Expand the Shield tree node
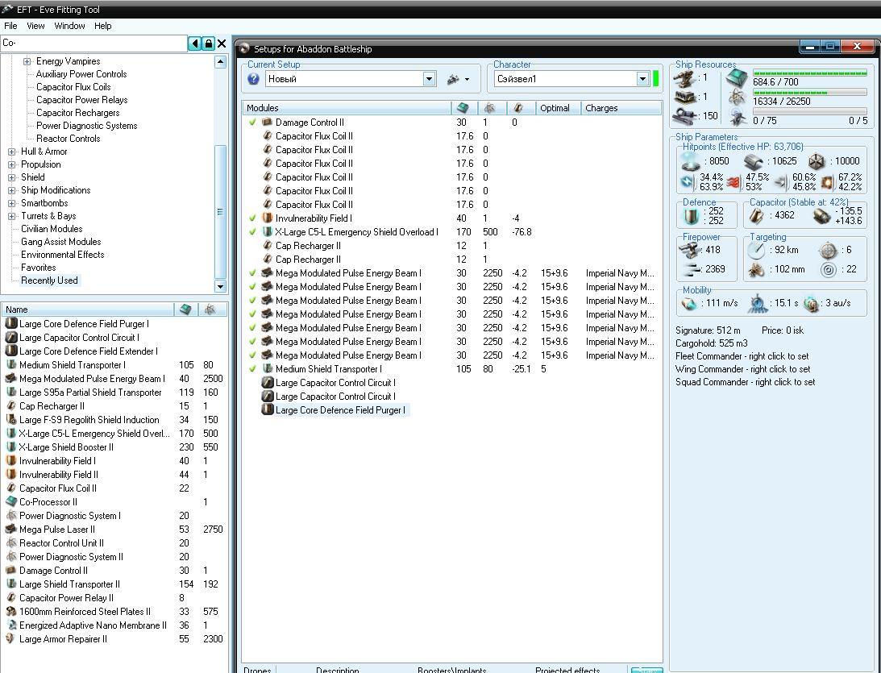Viewport: 881px width, 673px height. pyautogui.click(x=12, y=177)
